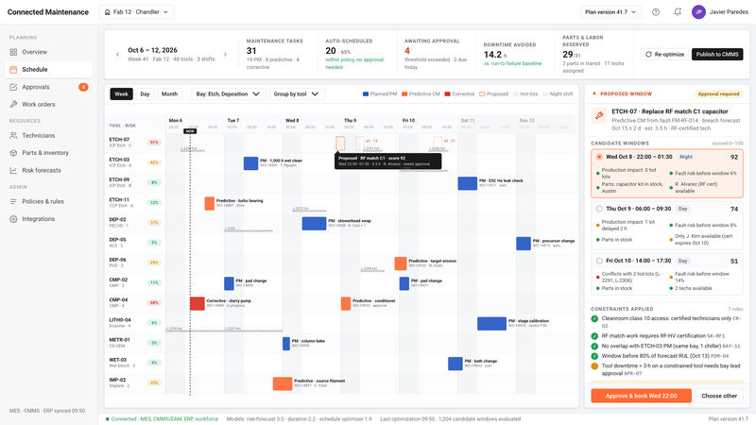Click the PM 1,000 h wet clean block
Viewport: 756px width, 425px height.
(250, 163)
